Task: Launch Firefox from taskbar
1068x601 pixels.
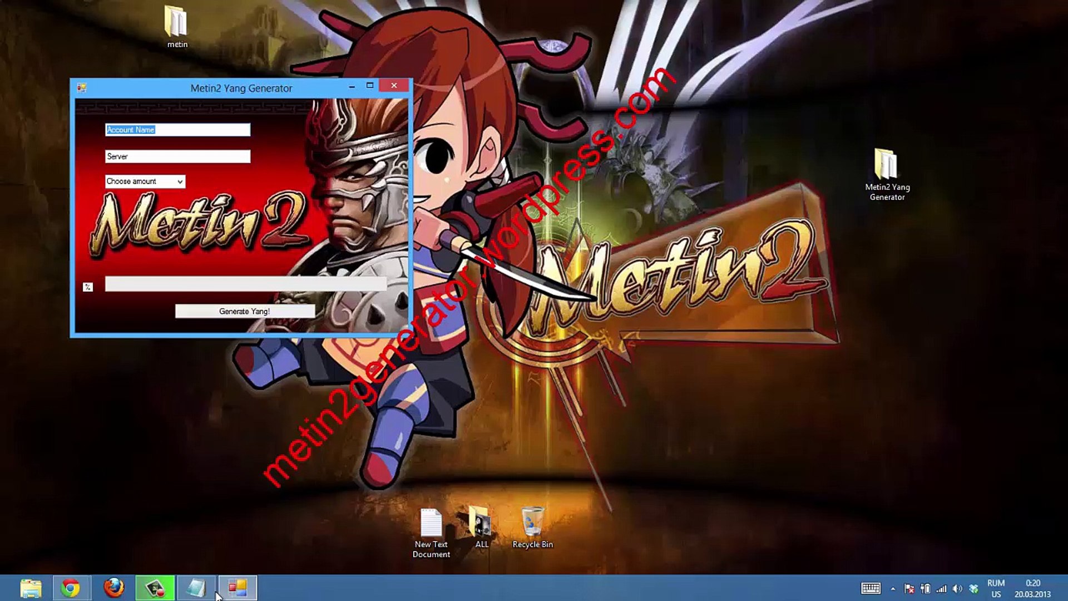Action: click(114, 588)
